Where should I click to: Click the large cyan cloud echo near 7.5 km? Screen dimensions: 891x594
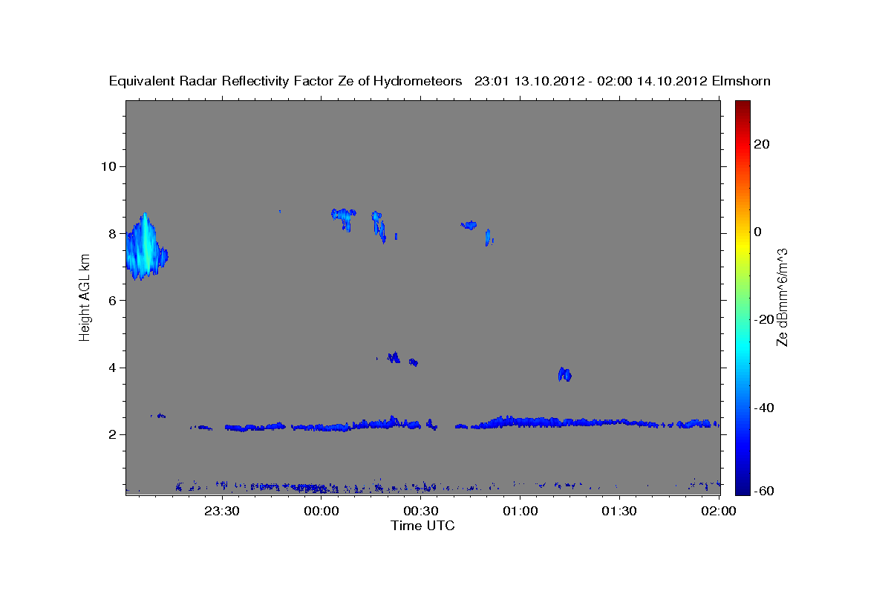pos(145,247)
